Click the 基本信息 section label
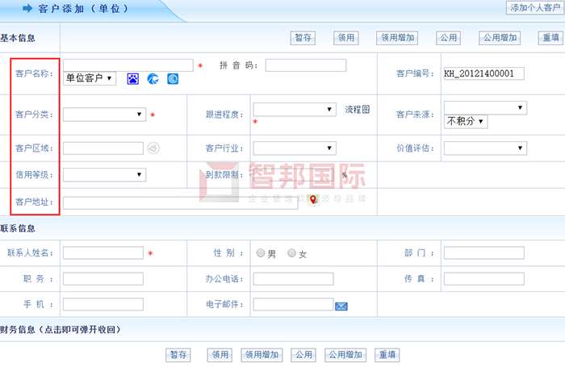The image size is (565, 367). click(x=18, y=38)
